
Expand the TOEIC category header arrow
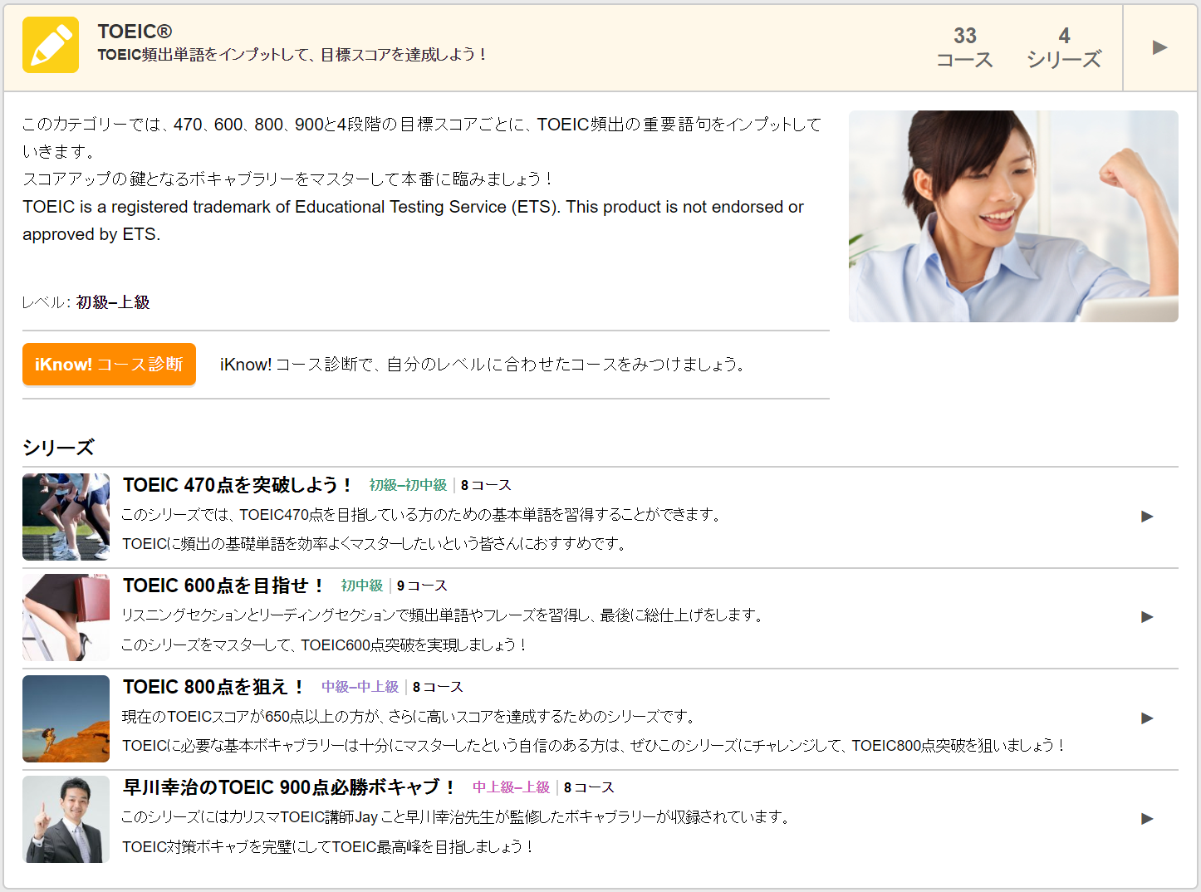1160,47
